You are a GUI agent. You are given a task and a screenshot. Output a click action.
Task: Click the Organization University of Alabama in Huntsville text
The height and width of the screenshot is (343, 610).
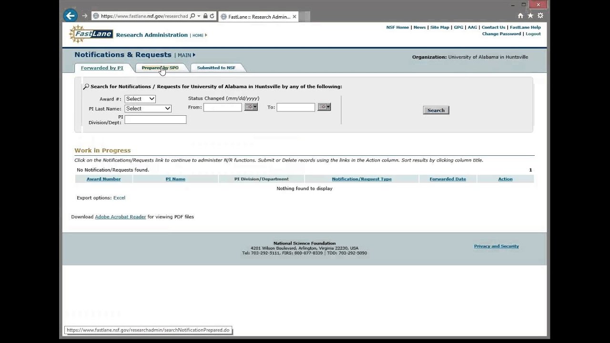(470, 57)
